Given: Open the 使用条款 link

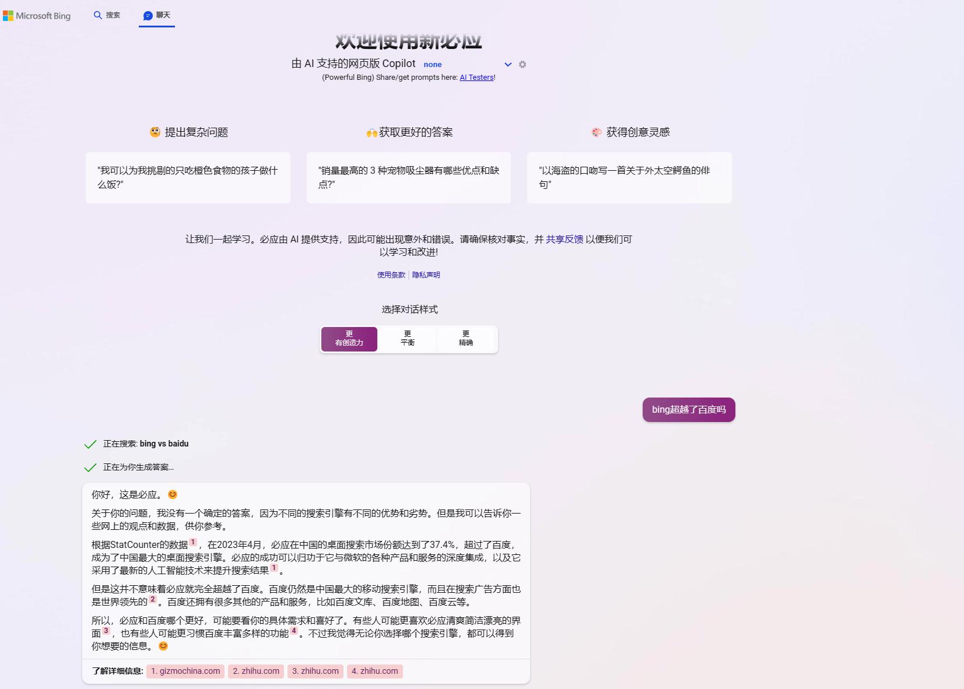Looking at the screenshot, I should tap(391, 275).
